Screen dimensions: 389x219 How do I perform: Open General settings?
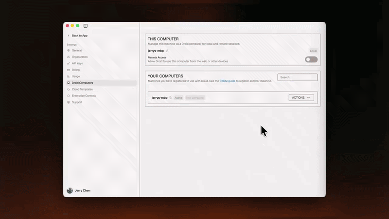pyautogui.click(x=77, y=51)
